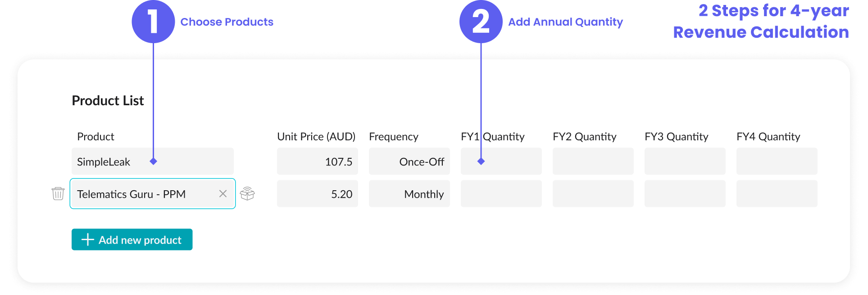
Task: Click the step 2 circle badge
Action: (481, 22)
